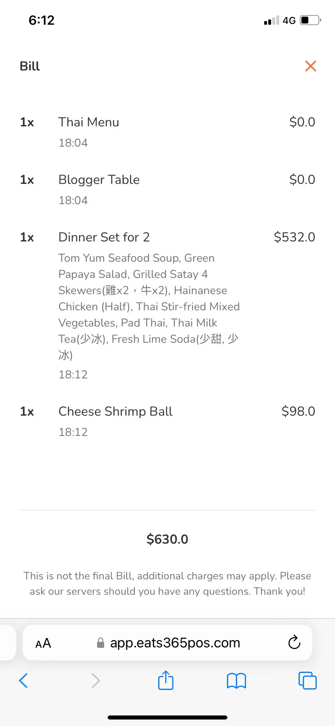335x726 pixels.
Task: Tap the padlock icon in address bar
Action: pyautogui.click(x=101, y=643)
